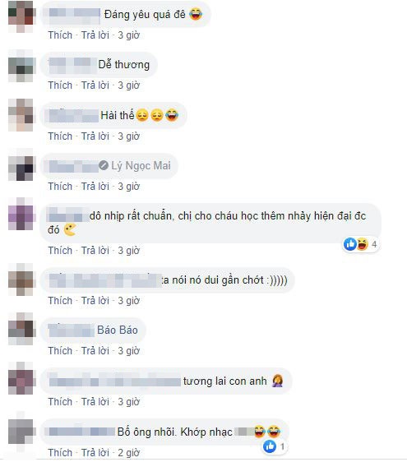
Task: Open the thumbs-up reaction icon with count 4
Action: (350, 244)
